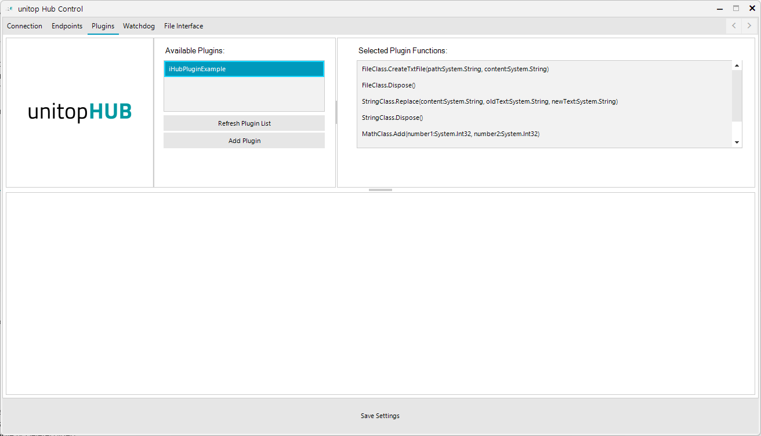Switch to the Endpoints tab

tap(67, 26)
